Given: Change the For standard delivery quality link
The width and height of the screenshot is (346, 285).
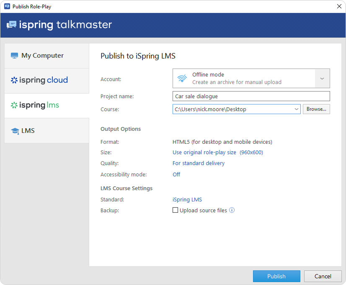Looking at the screenshot, I should 199,163.
